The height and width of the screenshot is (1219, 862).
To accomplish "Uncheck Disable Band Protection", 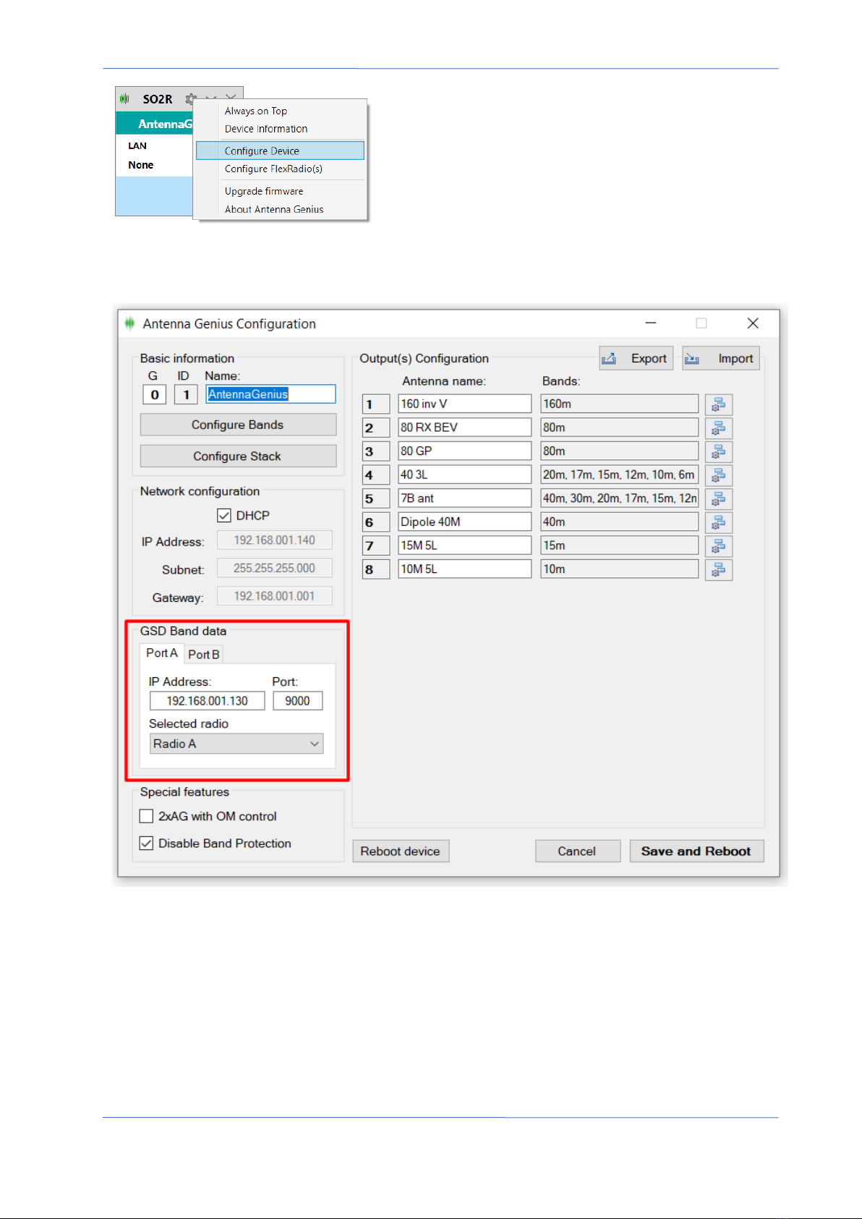I will (146, 844).
